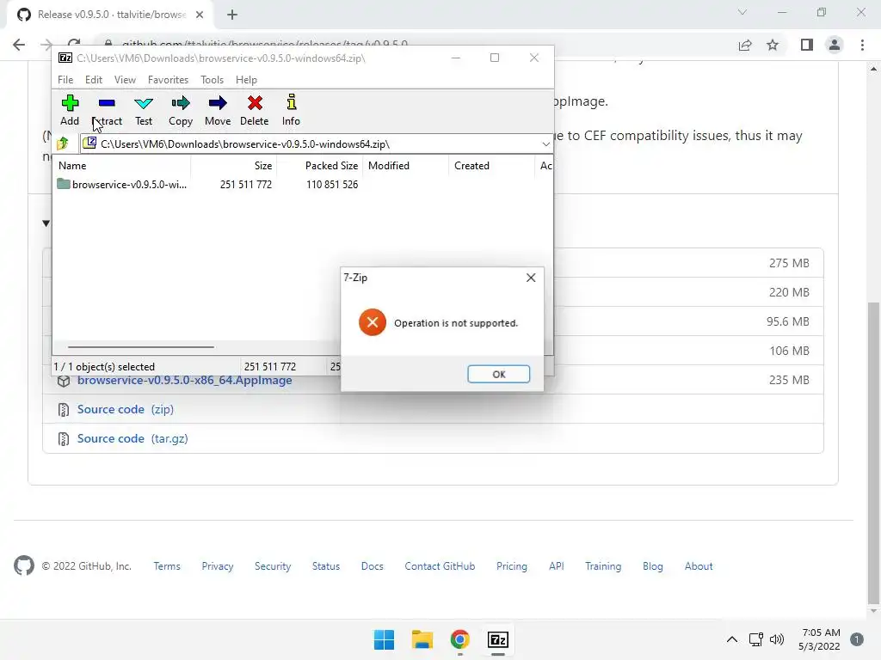Image resolution: width=881 pixels, height=660 pixels.
Task: Close the GitHub release tab
Action: pos(200,15)
